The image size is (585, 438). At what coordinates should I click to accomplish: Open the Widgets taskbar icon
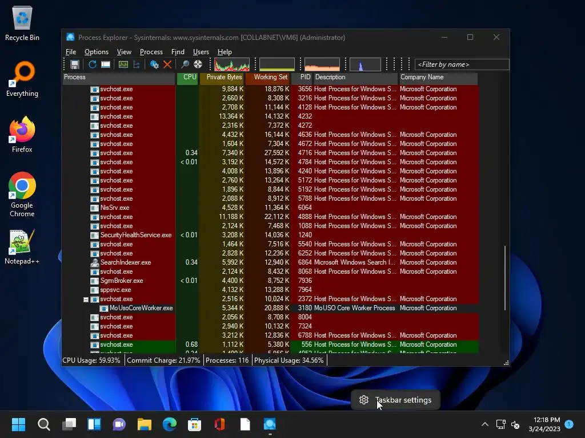click(94, 424)
